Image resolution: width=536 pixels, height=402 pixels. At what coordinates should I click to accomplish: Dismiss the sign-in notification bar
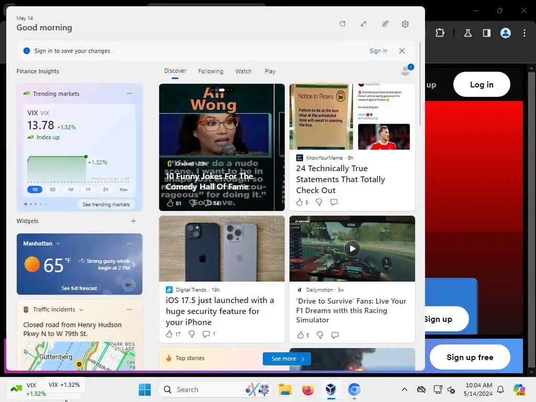click(x=402, y=51)
